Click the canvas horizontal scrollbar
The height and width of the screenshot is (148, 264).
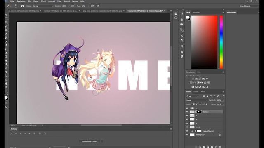101,125
